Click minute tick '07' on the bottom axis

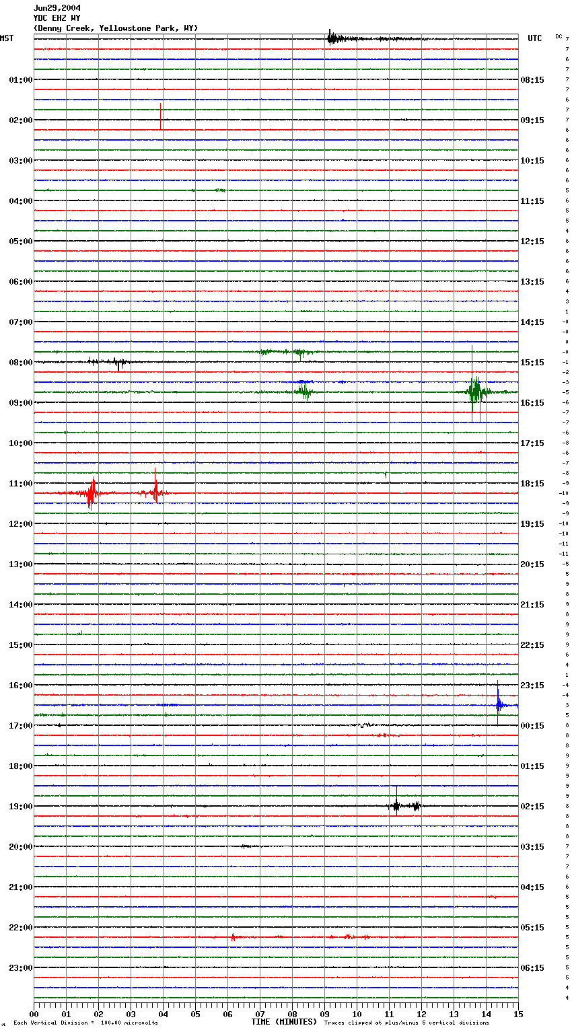(x=260, y=1014)
